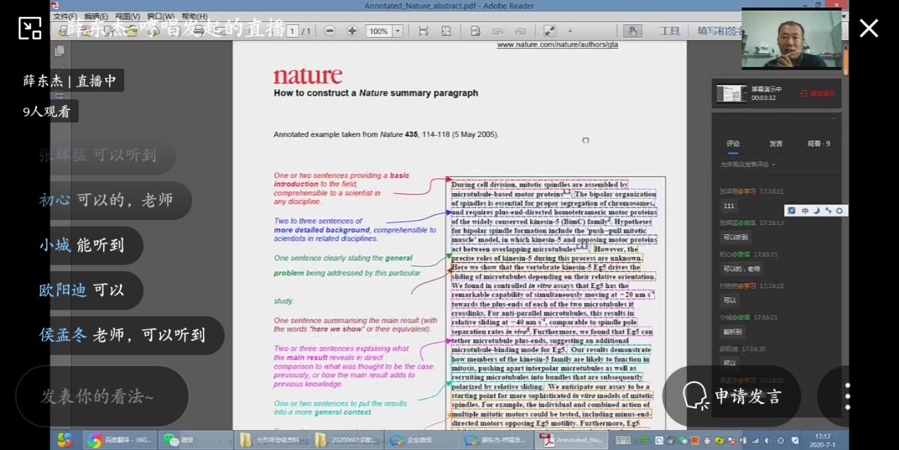Open the 工具 tools pane
Viewport: 899px width, 450px height.
coord(670,31)
